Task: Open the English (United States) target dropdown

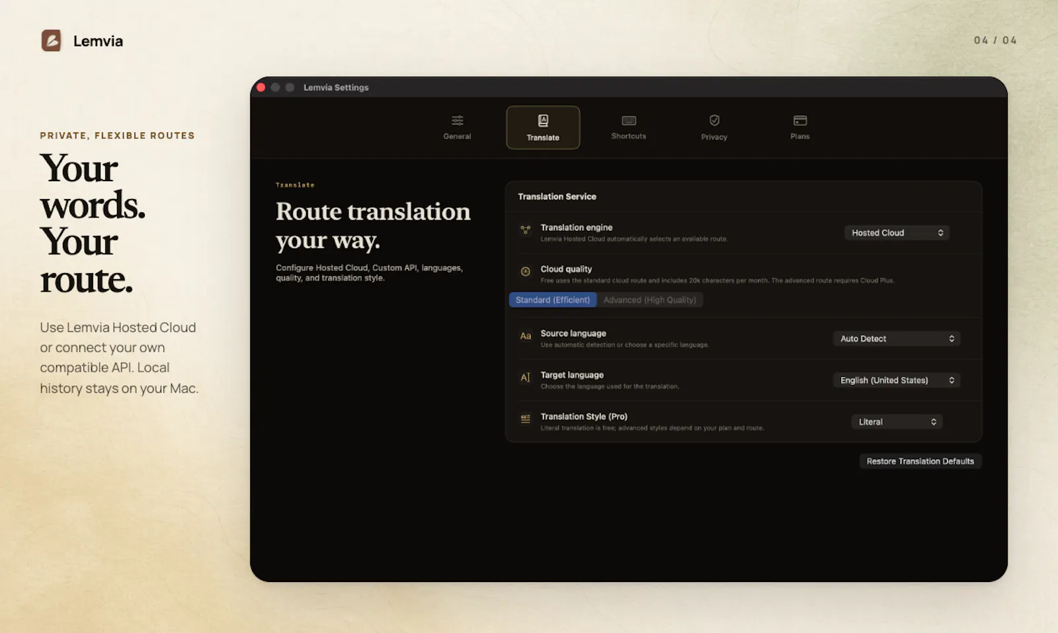Action: [897, 380]
